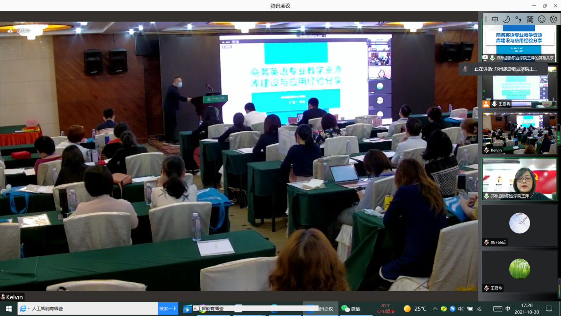Toggle the IME moon half-width icon

[507, 19]
